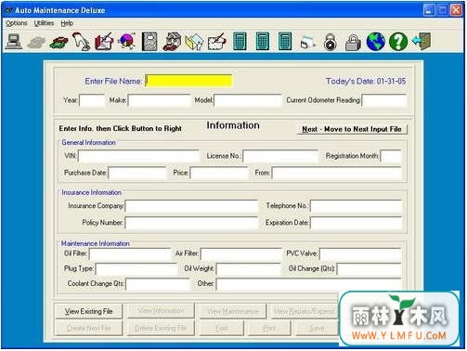467x351 pixels.
Task: Click the PVC Valve field
Action: point(360,253)
